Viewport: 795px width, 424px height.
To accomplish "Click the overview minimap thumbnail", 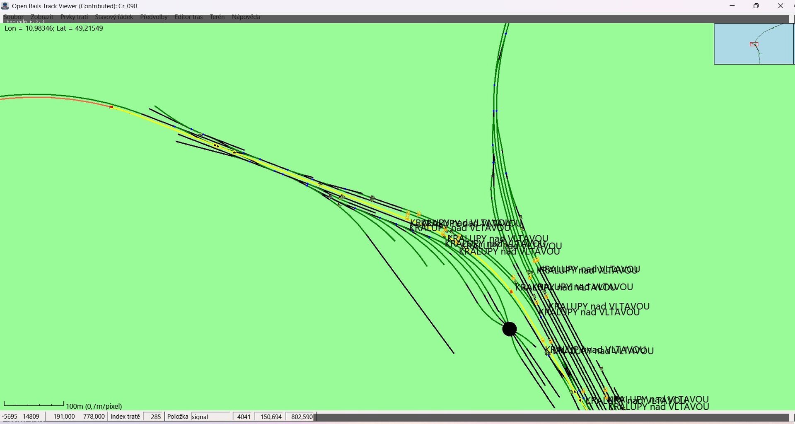I will point(754,44).
